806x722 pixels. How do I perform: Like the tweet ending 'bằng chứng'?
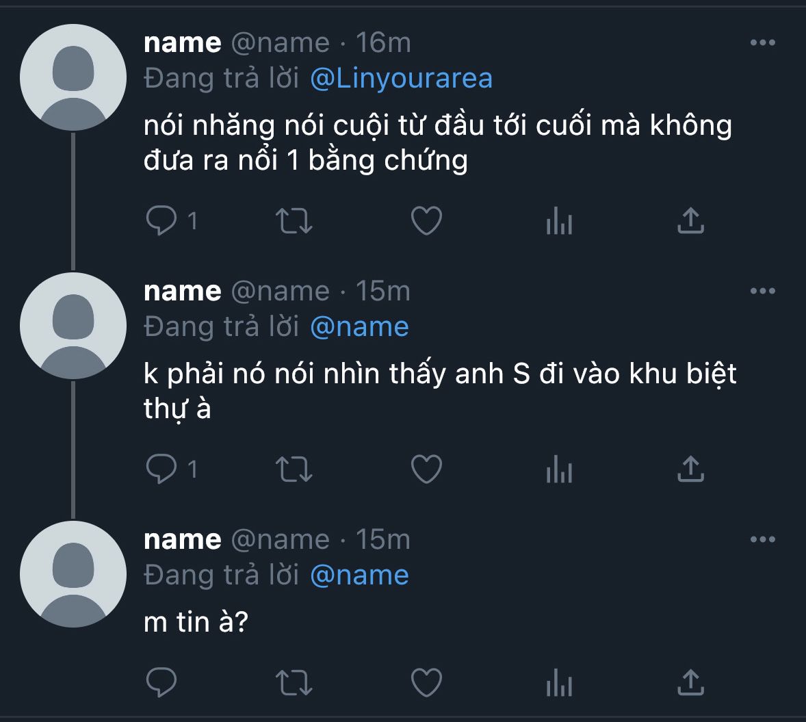426,220
